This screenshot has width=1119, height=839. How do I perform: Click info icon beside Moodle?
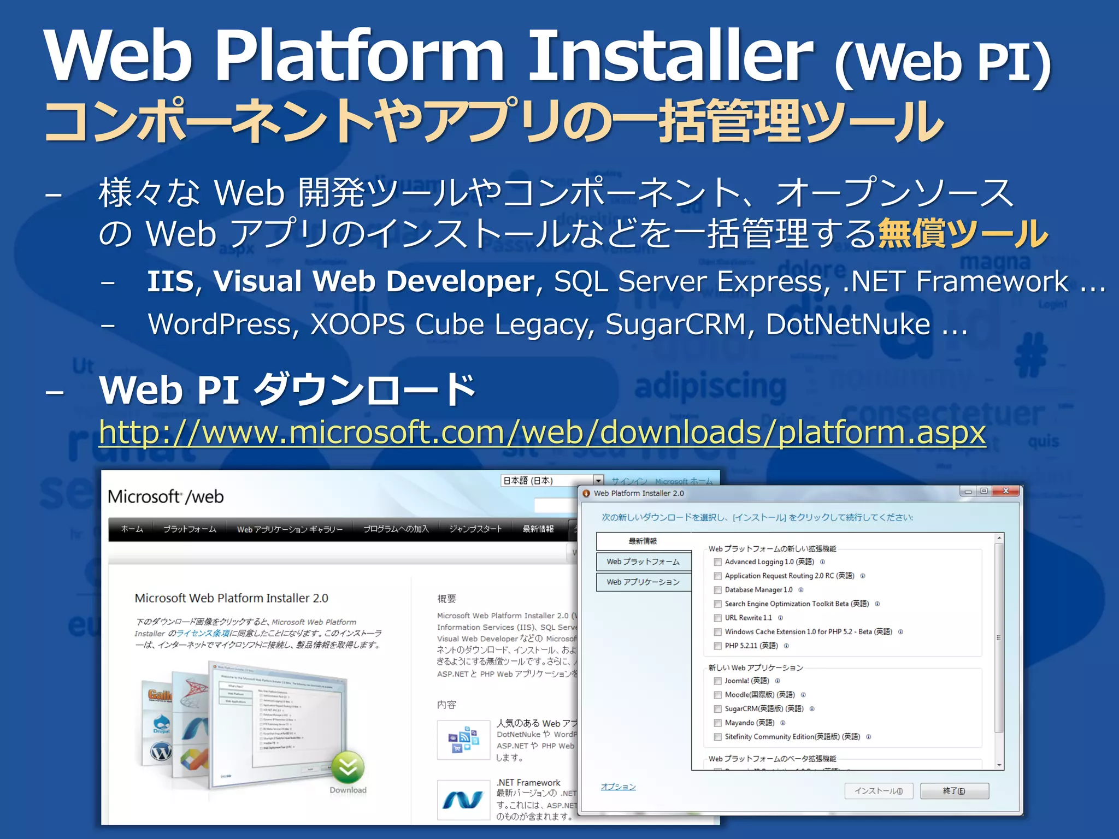803,695
